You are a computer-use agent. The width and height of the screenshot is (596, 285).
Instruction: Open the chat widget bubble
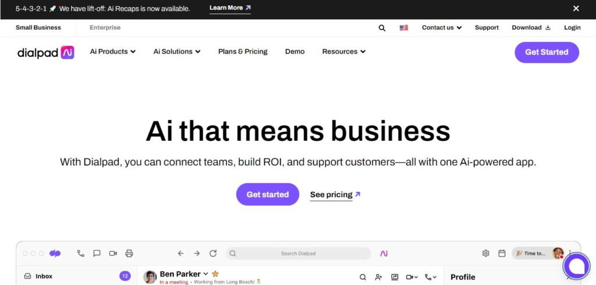pyautogui.click(x=576, y=266)
